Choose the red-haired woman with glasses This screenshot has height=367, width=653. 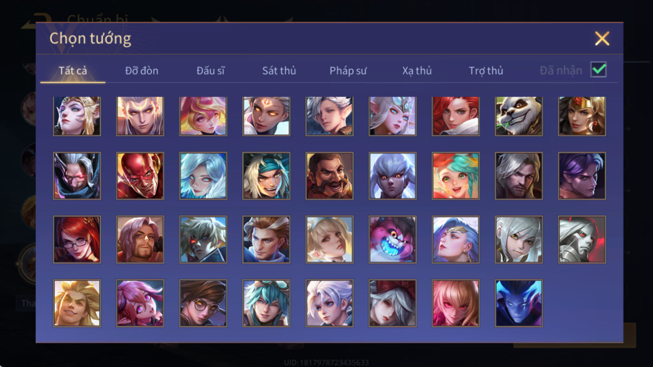(77, 239)
